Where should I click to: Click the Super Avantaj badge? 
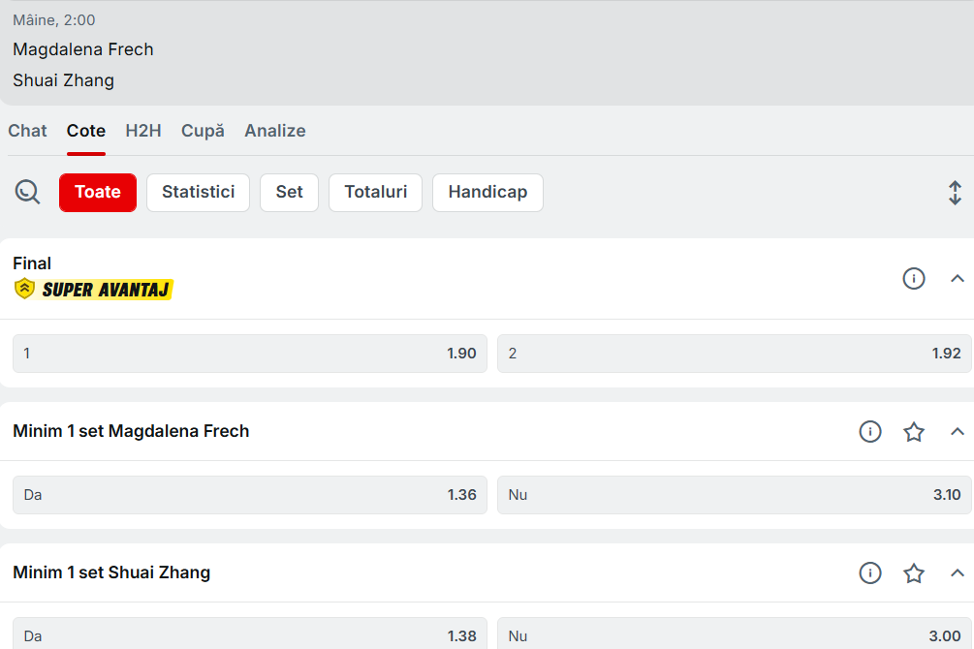pos(94,289)
